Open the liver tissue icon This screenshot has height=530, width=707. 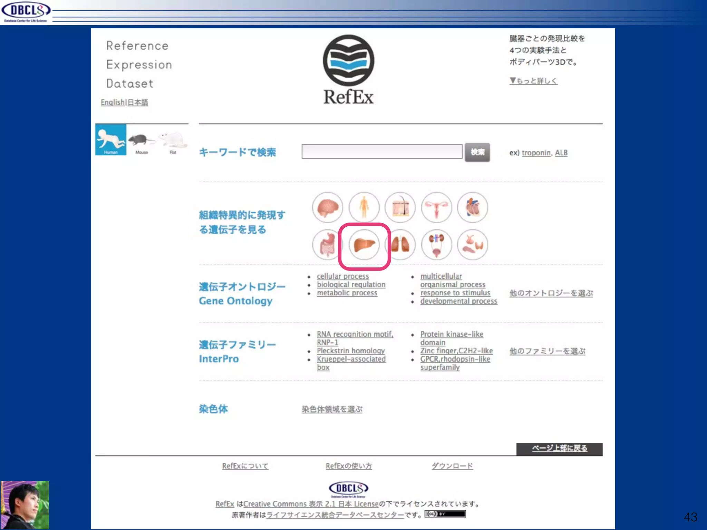click(364, 245)
